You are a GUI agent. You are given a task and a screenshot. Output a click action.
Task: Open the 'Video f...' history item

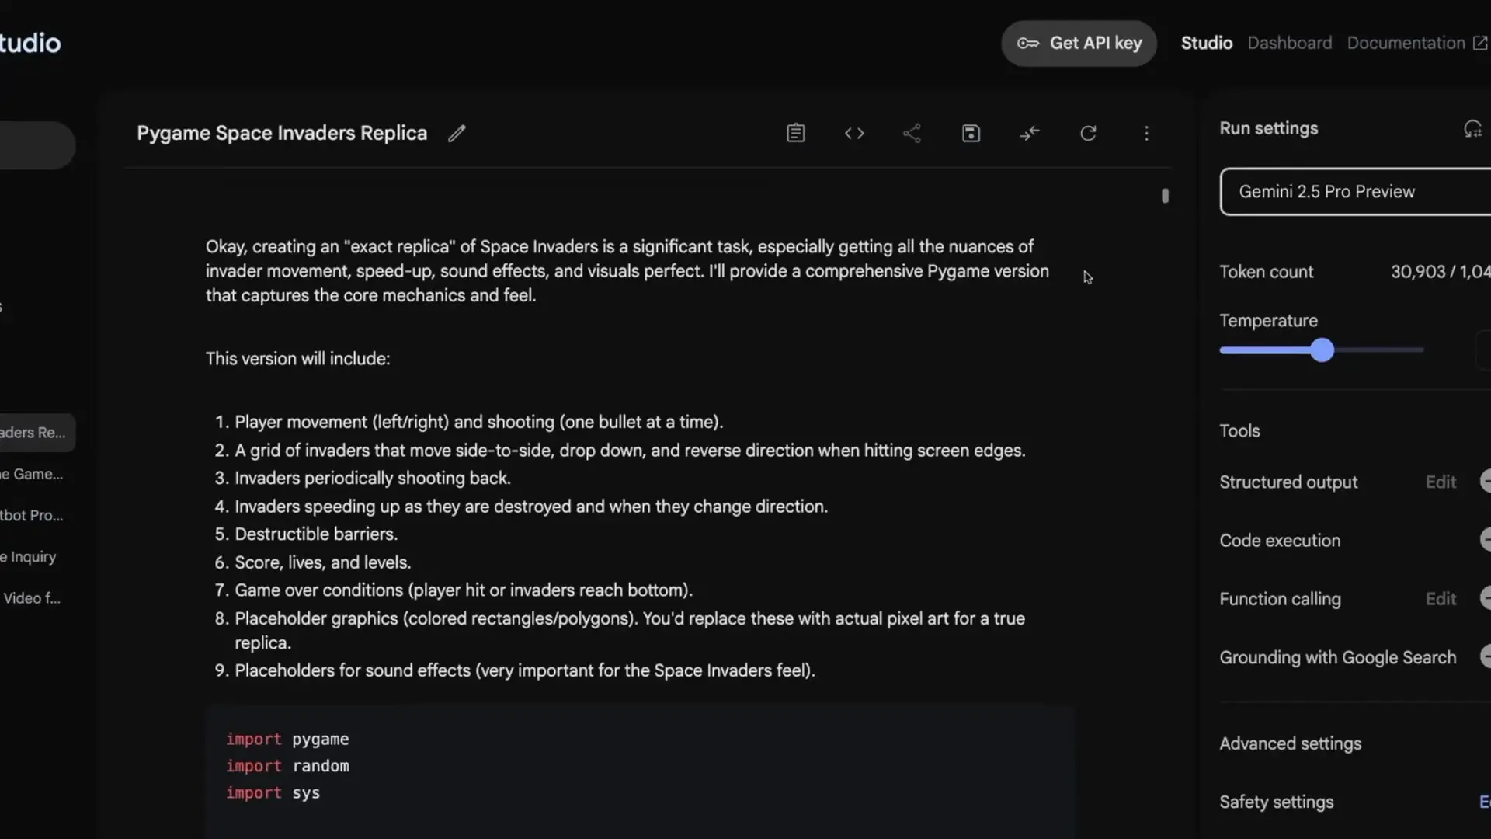(32, 598)
